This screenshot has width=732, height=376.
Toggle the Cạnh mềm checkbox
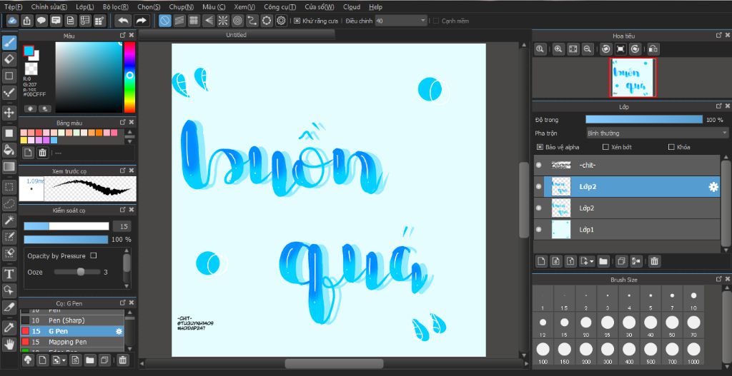point(436,21)
